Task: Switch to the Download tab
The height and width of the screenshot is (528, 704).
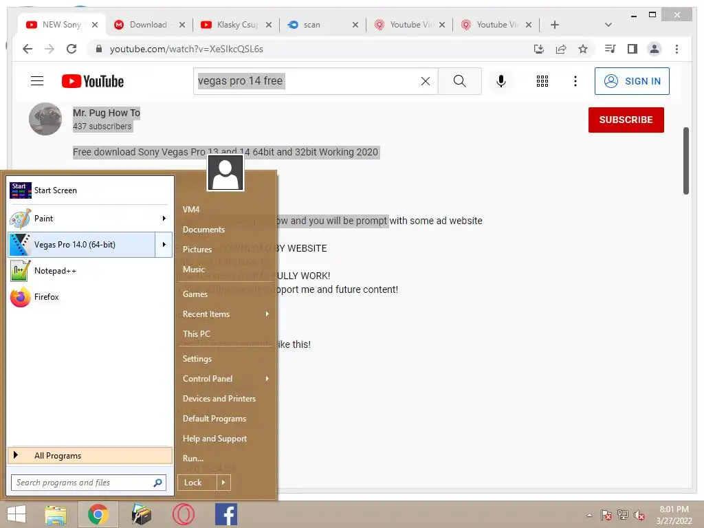Action: 148,25
